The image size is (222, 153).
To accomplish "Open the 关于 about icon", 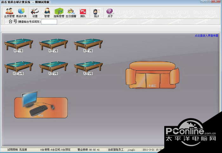I will click(x=110, y=13).
